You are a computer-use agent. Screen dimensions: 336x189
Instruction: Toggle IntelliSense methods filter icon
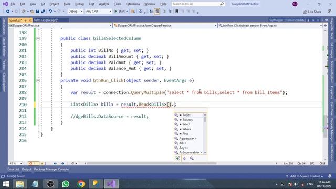[x=184, y=159]
